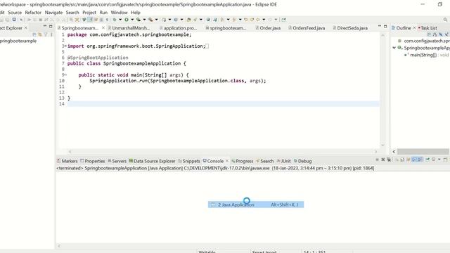Screen dimensions: 450x253
Task: Click the search magnifier icon at top right
Action: click(445, 20)
